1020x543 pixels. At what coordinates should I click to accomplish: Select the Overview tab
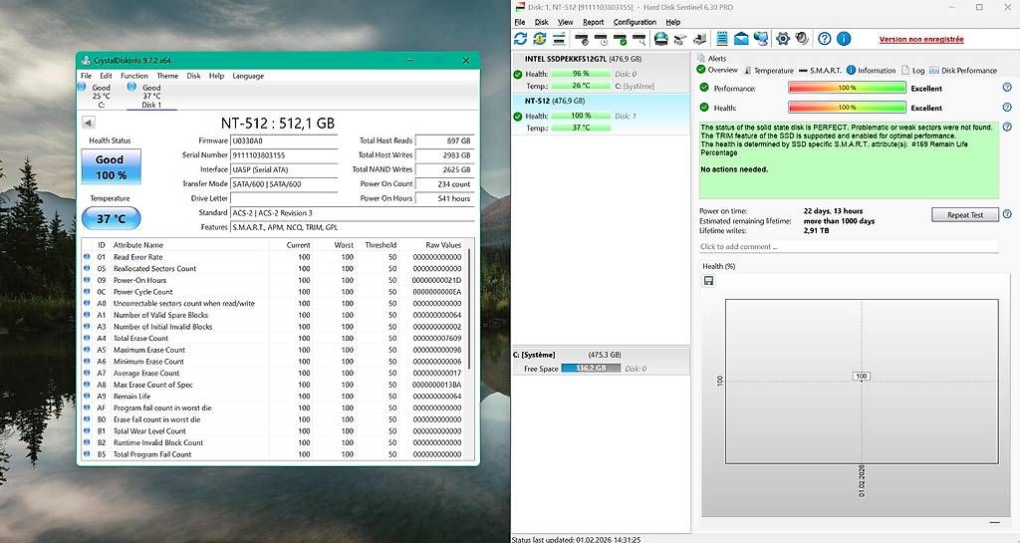tap(717, 70)
